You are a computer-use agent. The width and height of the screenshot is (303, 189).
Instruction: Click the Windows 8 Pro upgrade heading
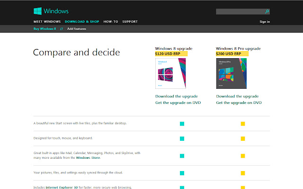(x=238, y=48)
